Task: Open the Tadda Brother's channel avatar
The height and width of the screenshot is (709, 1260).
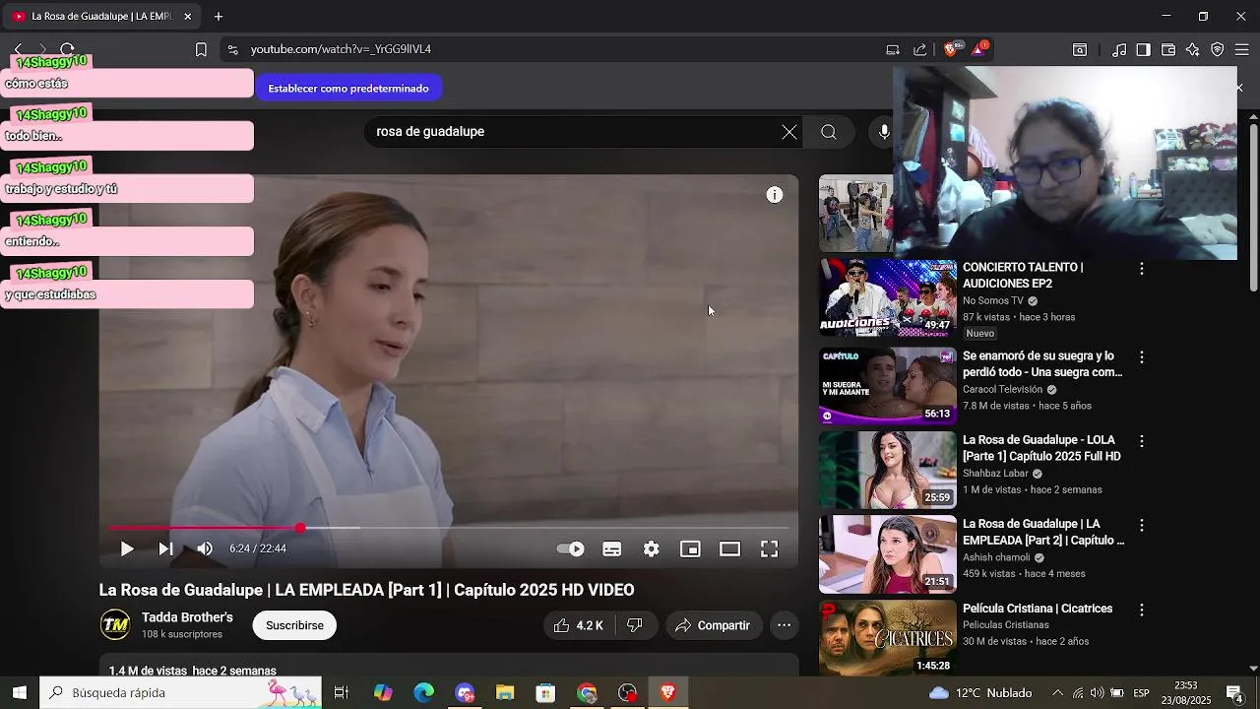Action: tap(115, 625)
